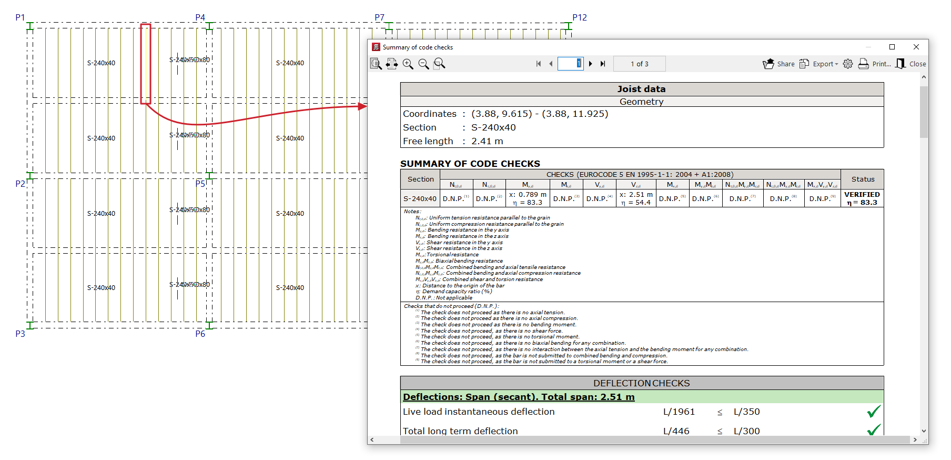This screenshot has width=951, height=460.
Task: Jump to the last page
Action: [x=603, y=64]
